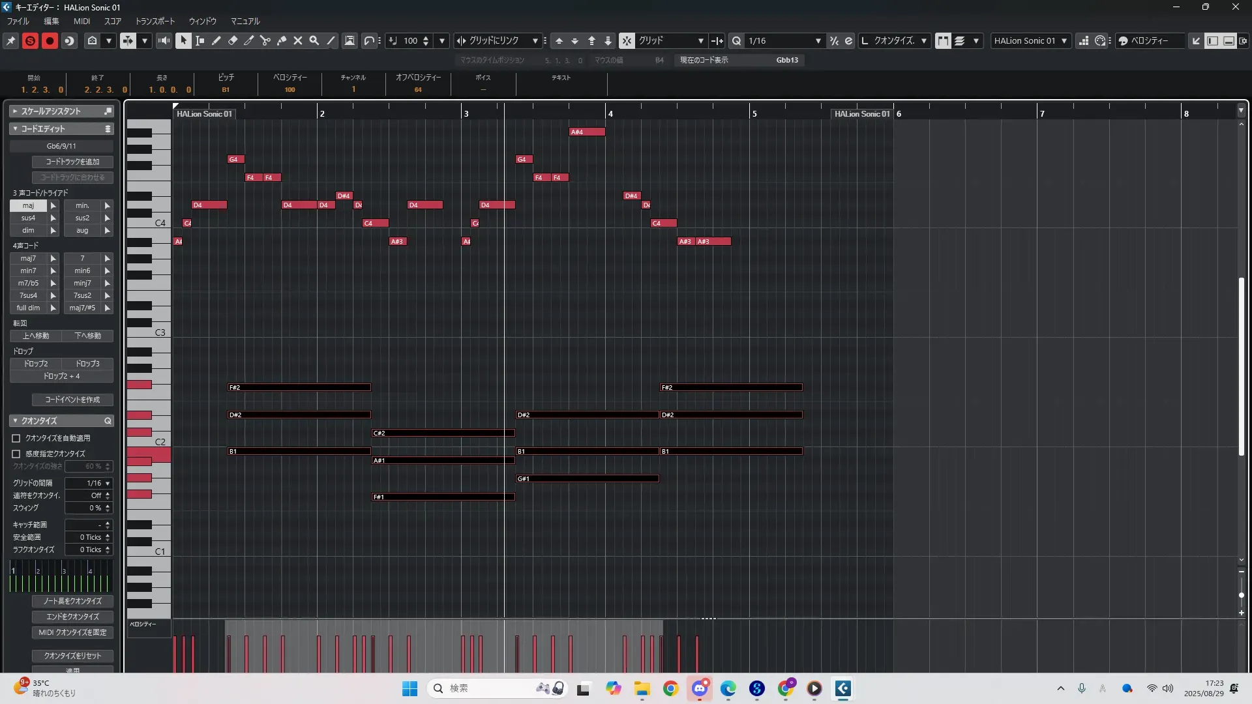Viewport: 1252px width, 704px height.
Task: Select the Mute X tool
Action: tap(298, 40)
